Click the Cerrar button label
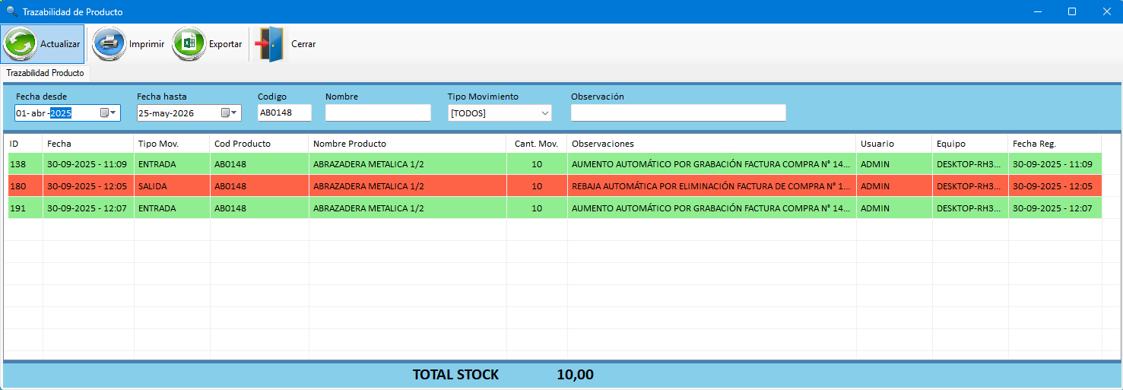The width and height of the screenshot is (1123, 390). point(303,44)
